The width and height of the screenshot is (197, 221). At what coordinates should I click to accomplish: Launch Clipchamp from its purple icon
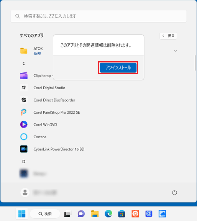24,76
